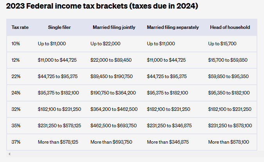The image size is (264, 162).
Task: Select the 32% tax rate cell
Action: [x=16, y=109]
